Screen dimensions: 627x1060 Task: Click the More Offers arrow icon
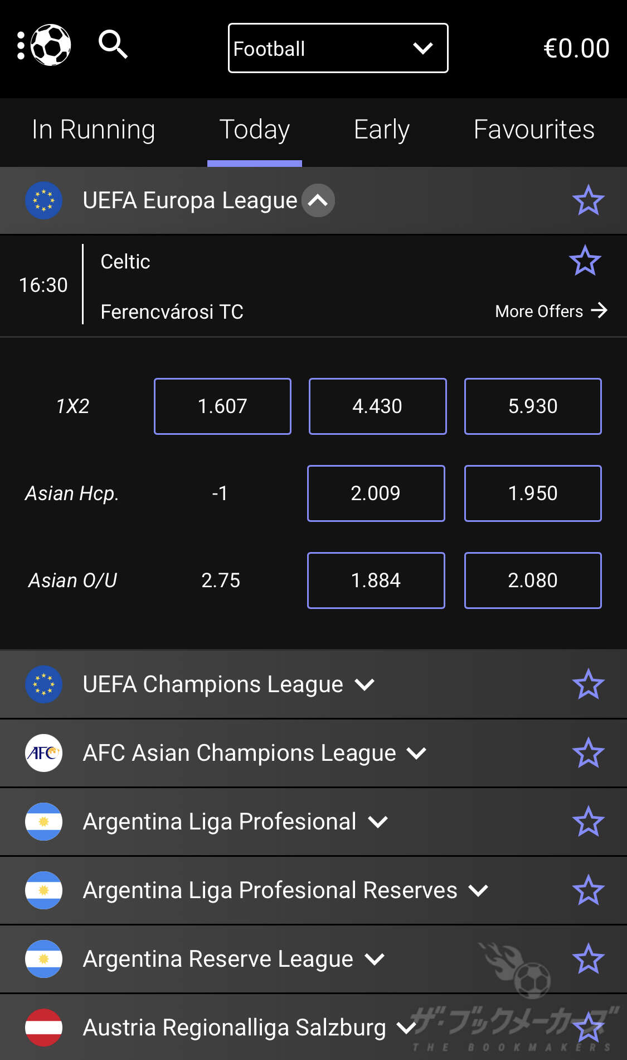[x=599, y=310]
